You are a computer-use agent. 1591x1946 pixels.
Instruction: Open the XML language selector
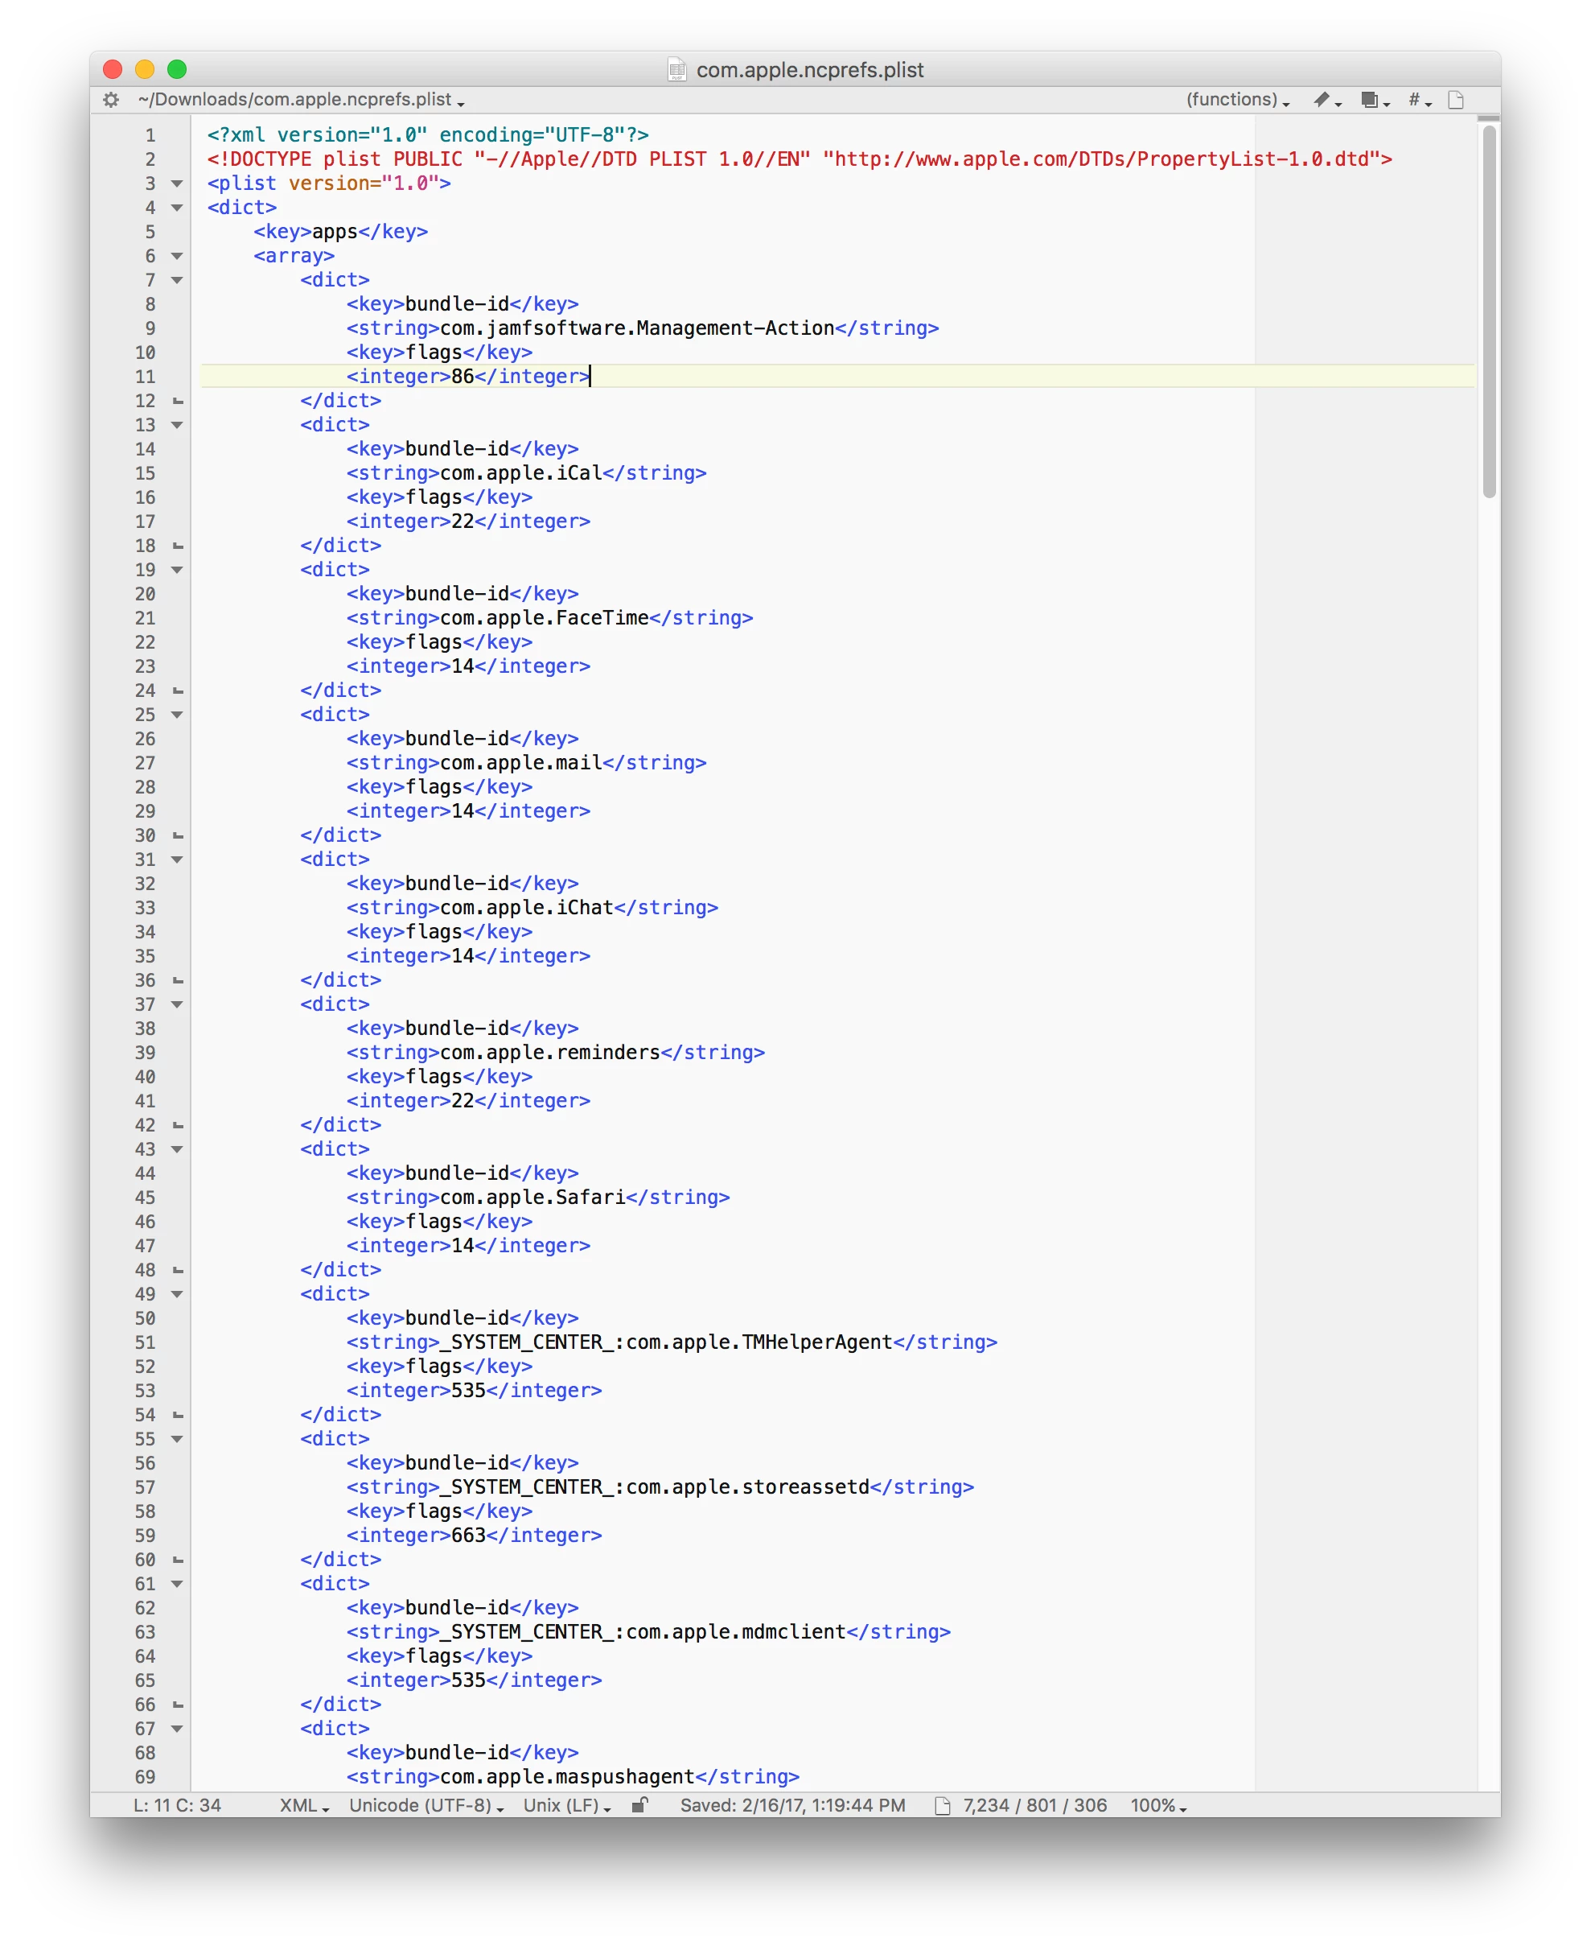coord(303,1805)
